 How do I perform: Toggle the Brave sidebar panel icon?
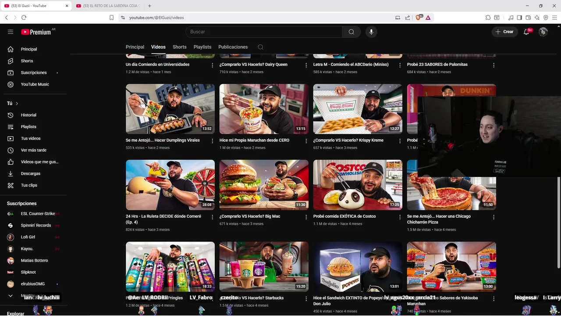(x=519, y=18)
